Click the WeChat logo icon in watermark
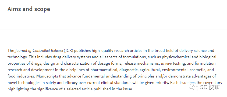 click(193, 87)
